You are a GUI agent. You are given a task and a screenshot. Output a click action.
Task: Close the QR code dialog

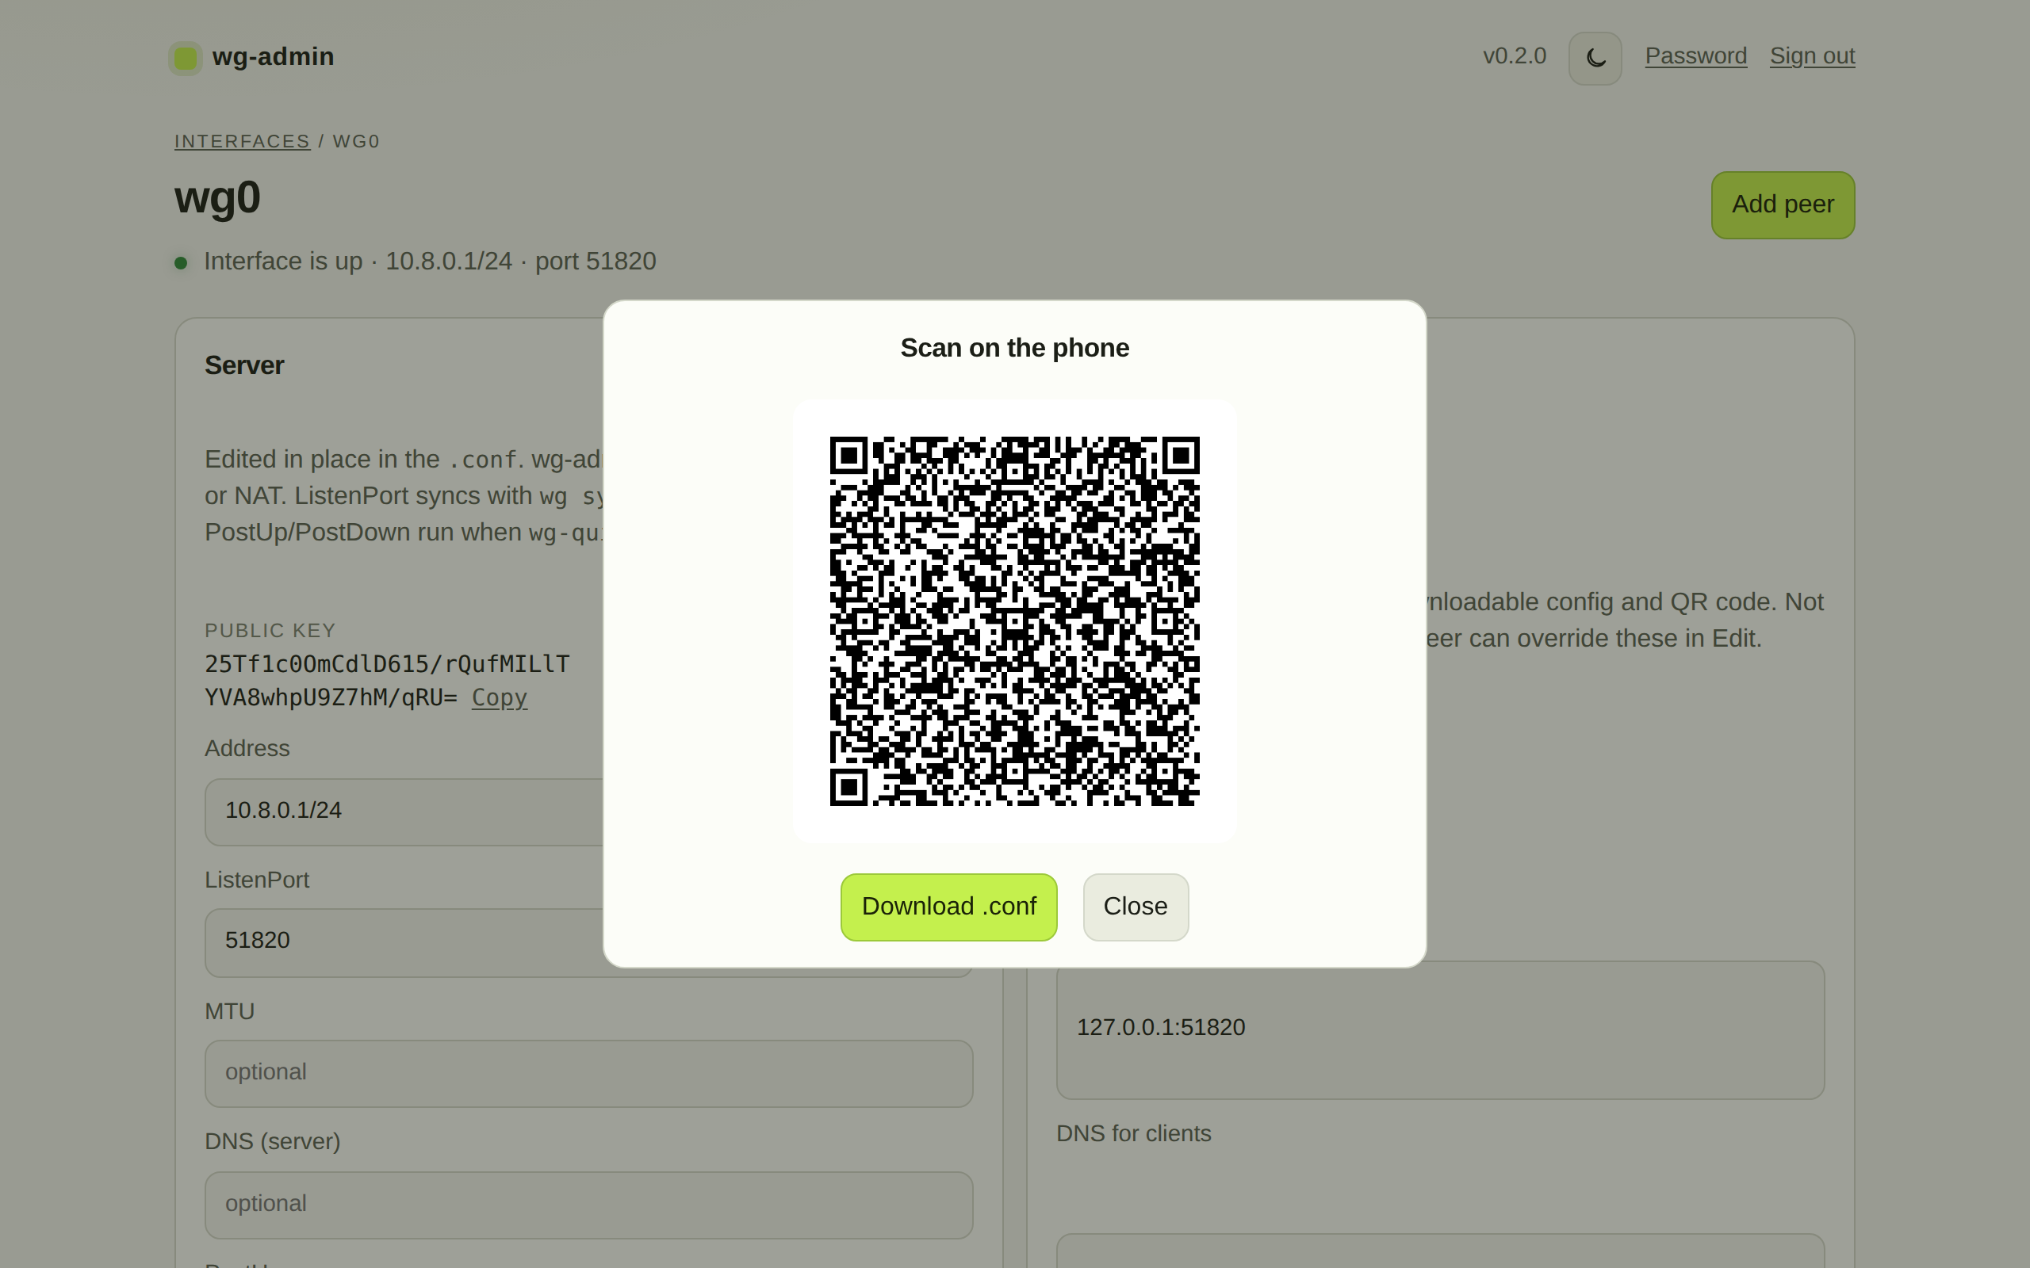coord(1135,907)
